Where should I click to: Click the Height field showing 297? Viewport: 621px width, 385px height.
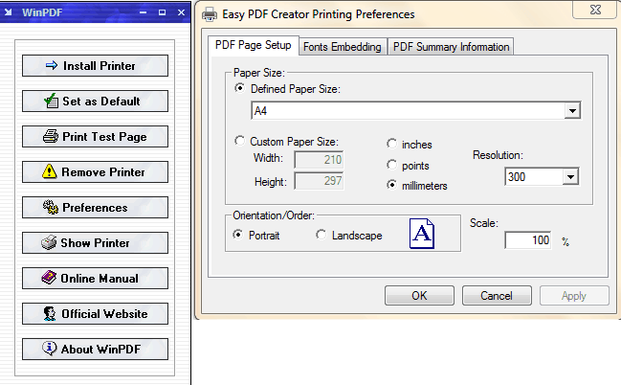coord(319,181)
